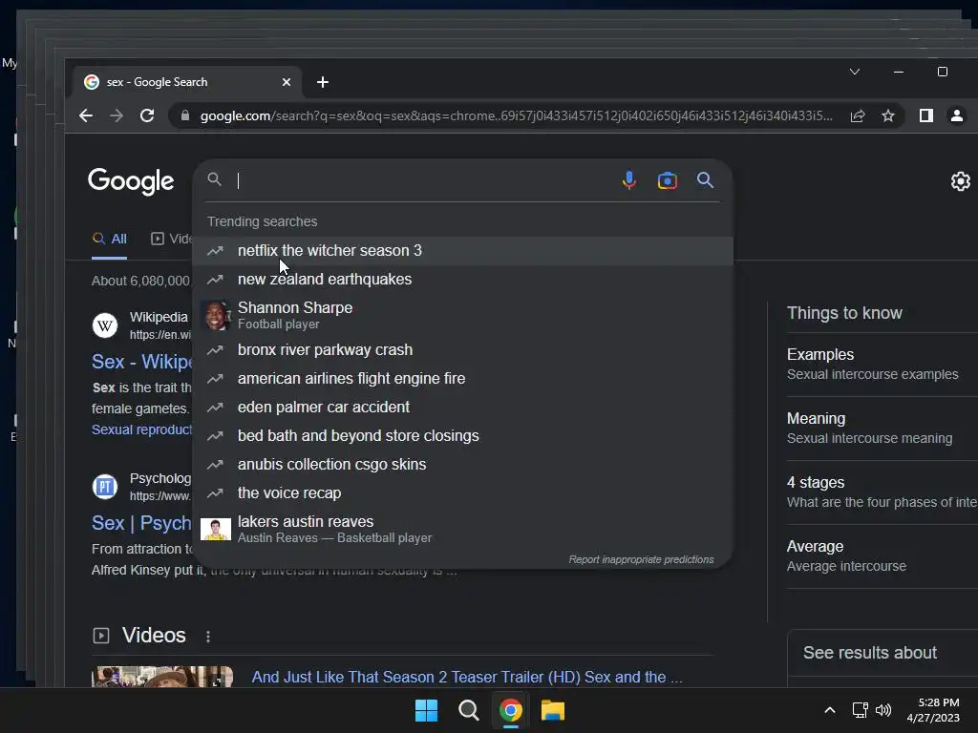
Task: Choose 'bed bath and beyond store closings'
Action: 463,435
